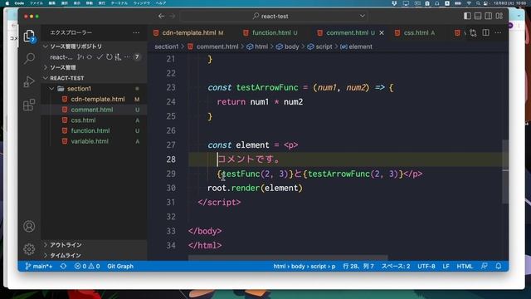Image resolution: width=531 pixels, height=299 pixels.
Task: Switch to the comment.html tab
Action: tap(347, 33)
